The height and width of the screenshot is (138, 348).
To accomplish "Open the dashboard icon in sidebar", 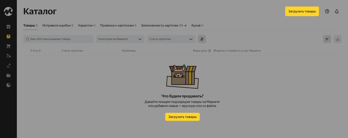I will tap(8, 27).
